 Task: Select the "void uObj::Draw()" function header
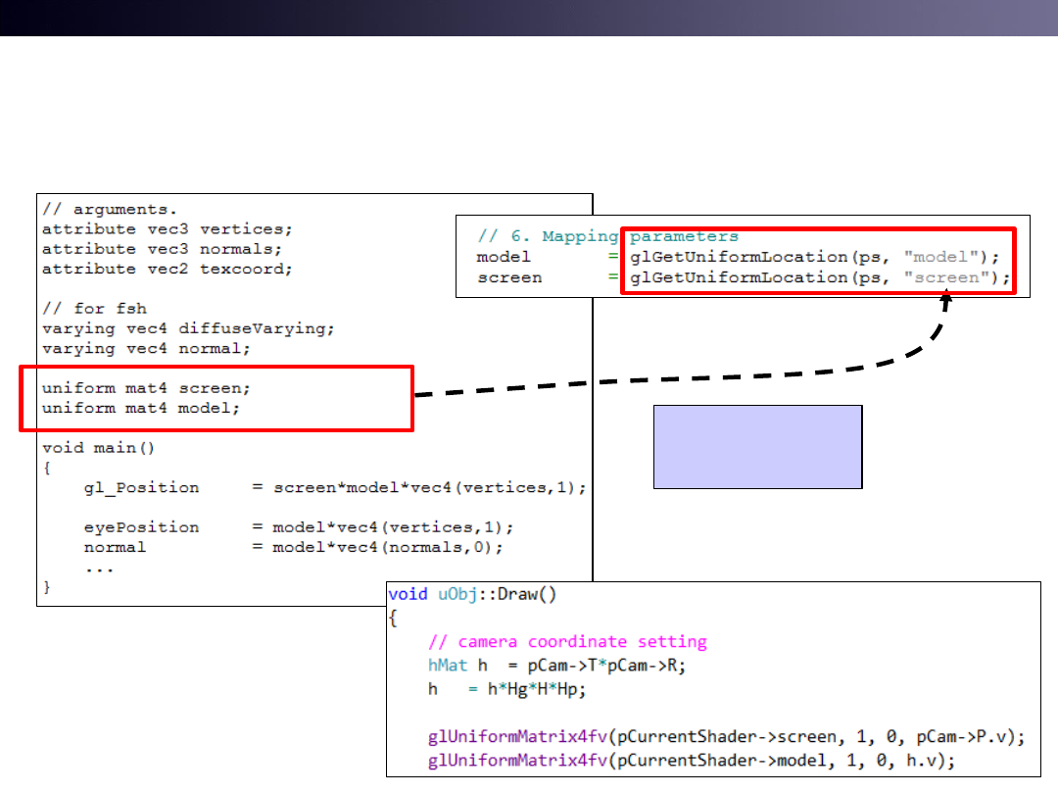tap(472, 595)
